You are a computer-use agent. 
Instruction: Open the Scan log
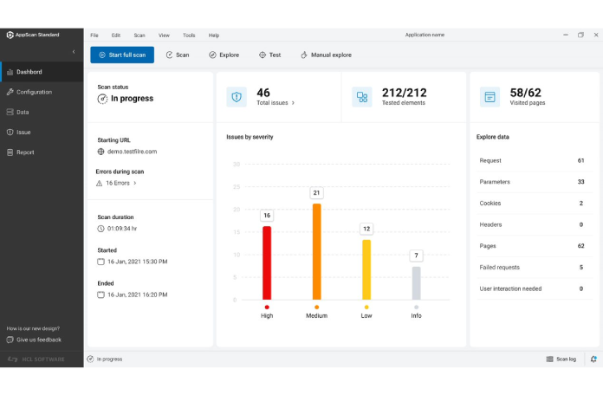click(561, 359)
